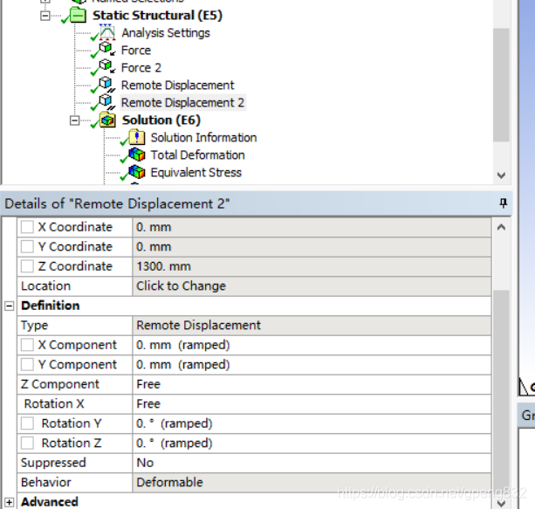Click the Solution Information icon

pyautogui.click(x=136, y=137)
